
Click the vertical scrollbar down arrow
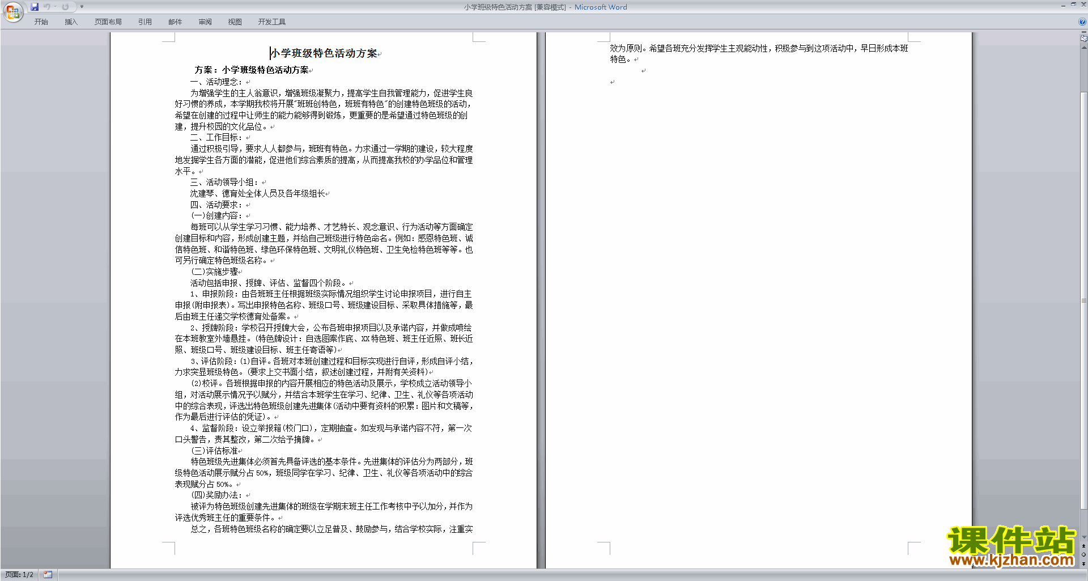[x=1083, y=537]
